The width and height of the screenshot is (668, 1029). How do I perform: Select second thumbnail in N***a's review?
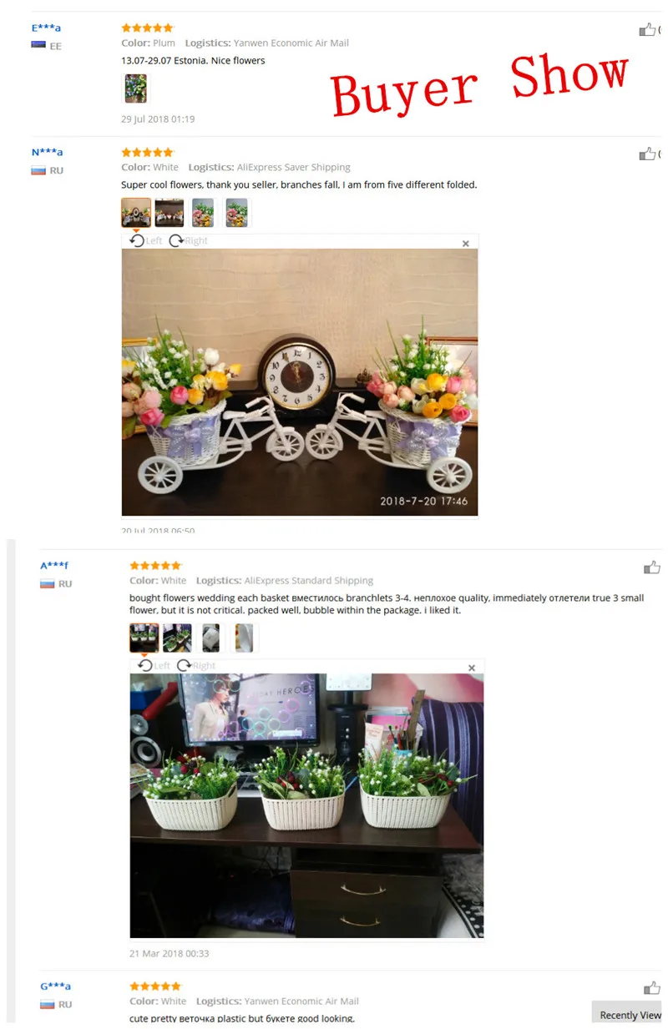coord(170,213)
